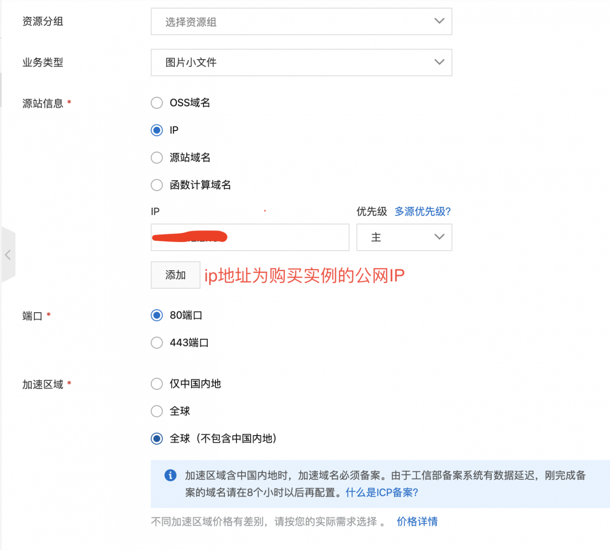Select the 80端口 option
Viewport: 610px width, 550px height.
pyautogui.click(x=157, y=315)
